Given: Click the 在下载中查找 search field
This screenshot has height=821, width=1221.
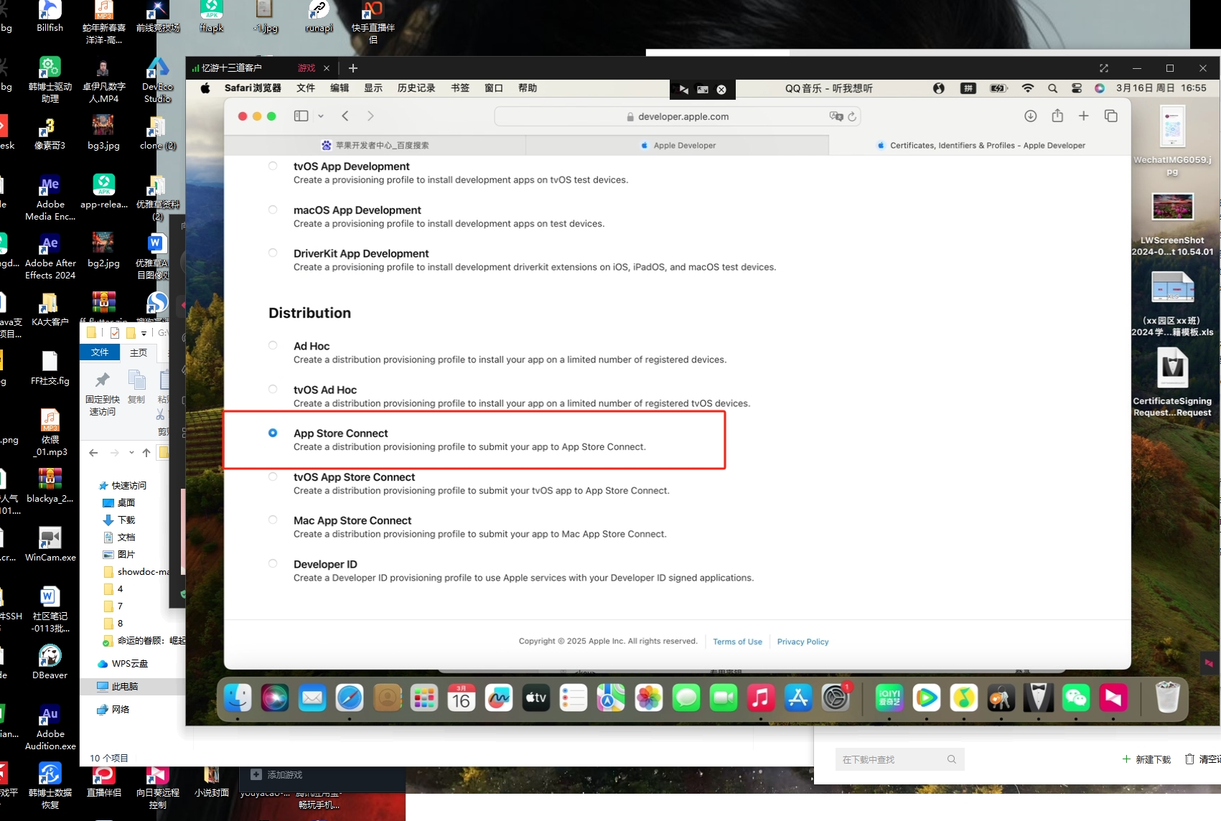Looking at the screenshot, I should tap(899, 759).
